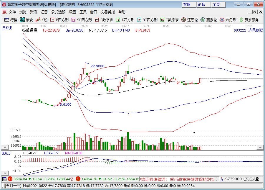Open the 六角形 hexagon tool
Viewport: 265px width, 190px height.
228,20
